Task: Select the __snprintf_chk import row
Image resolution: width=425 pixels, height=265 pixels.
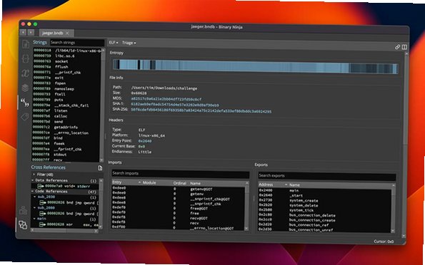Action: (x=179, y=204)
